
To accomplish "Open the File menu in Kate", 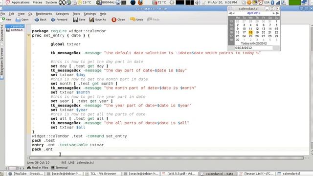I will pos(2,14).
